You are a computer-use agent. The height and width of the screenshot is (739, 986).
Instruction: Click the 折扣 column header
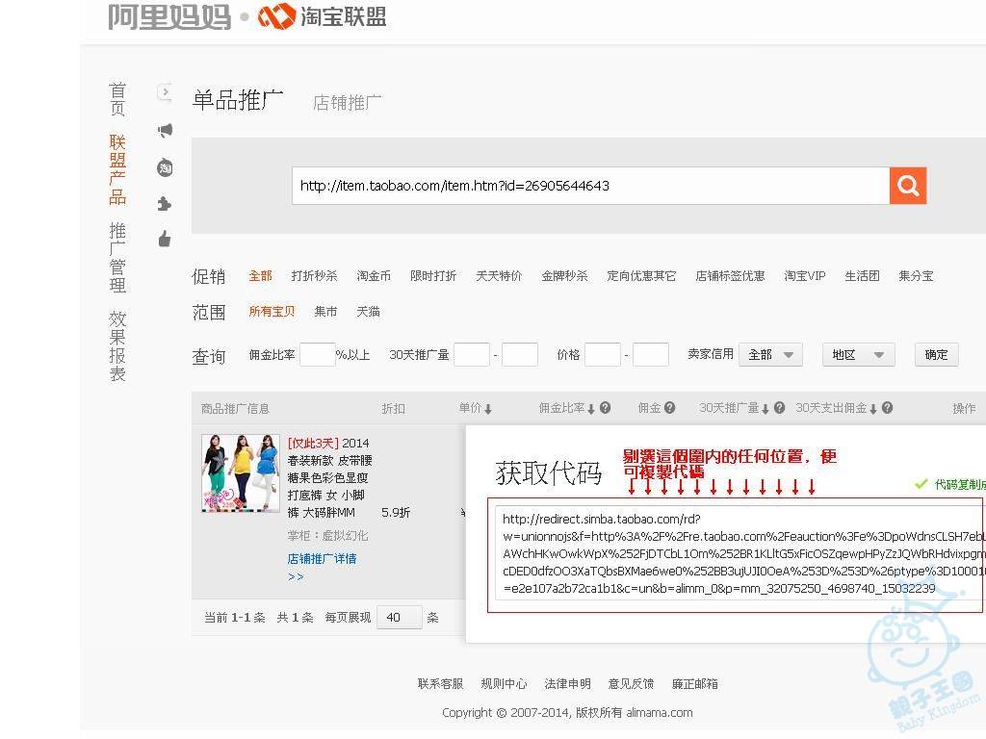[x=394, y=408]
